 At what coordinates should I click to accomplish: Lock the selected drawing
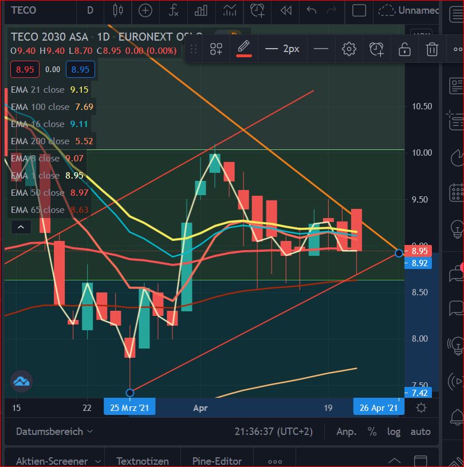pos(404,49)
